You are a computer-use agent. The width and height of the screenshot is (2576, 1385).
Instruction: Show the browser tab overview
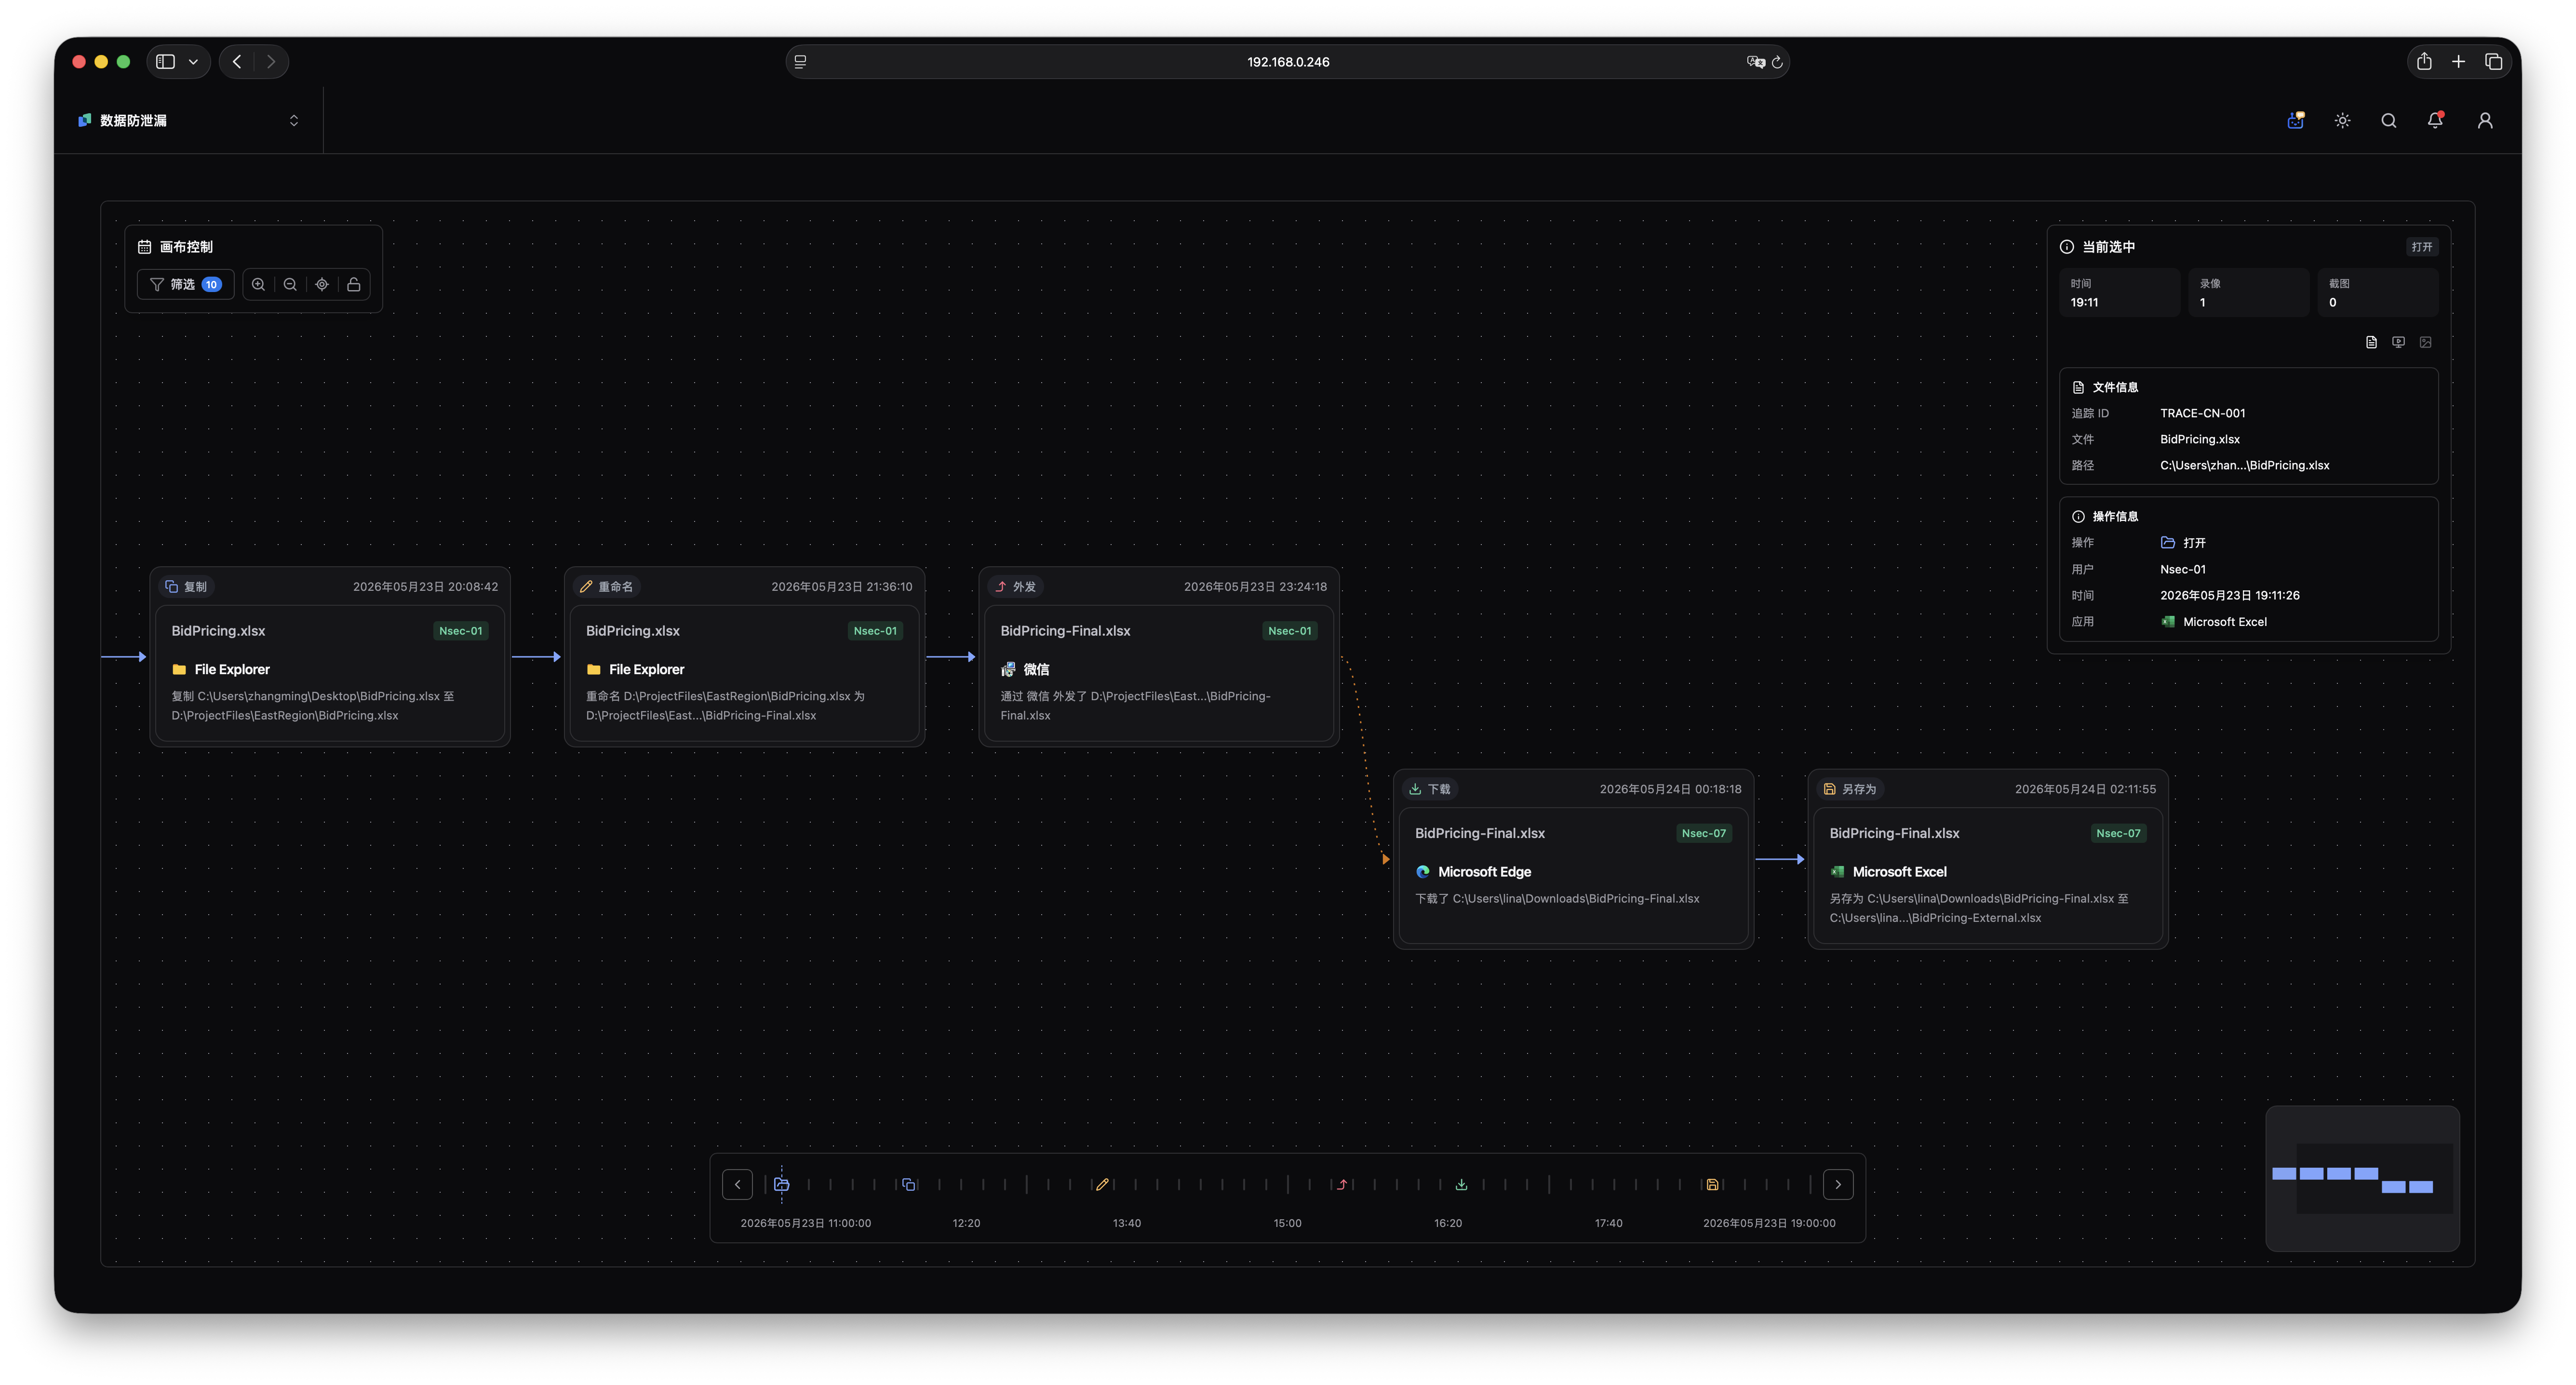click(x=2493, y=62)
